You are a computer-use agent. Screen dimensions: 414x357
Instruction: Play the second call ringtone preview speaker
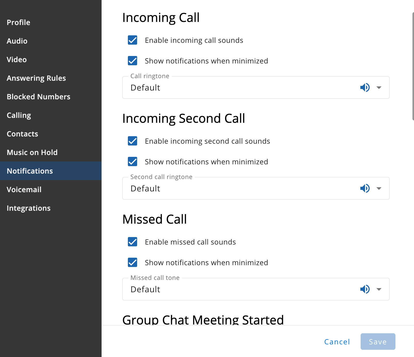click(365, 188)
